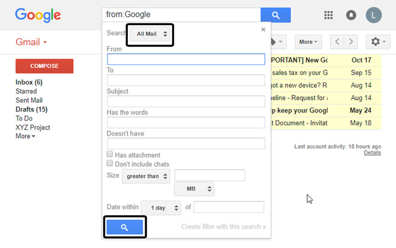The image size is (396, 248).
Task: Change the MB size unit dropdown
Action: click(194, 189)
